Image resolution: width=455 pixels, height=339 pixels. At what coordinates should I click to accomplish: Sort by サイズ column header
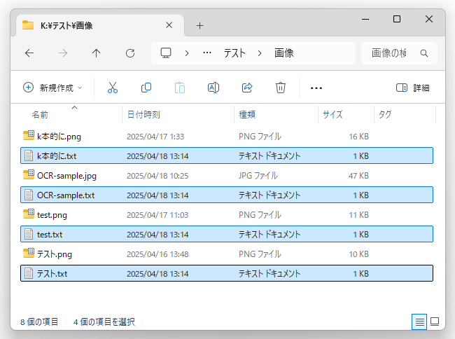[332, 115]
